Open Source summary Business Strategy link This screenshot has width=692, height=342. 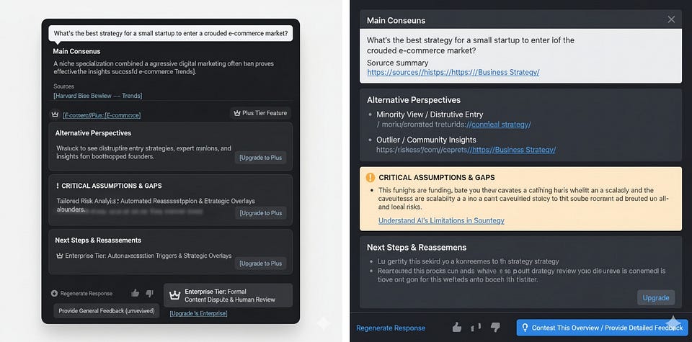(x=453, y=72)
